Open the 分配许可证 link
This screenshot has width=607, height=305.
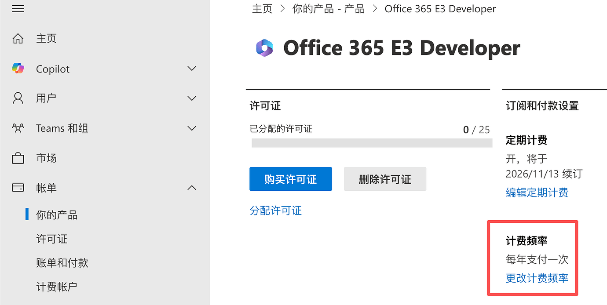[275, 211]
